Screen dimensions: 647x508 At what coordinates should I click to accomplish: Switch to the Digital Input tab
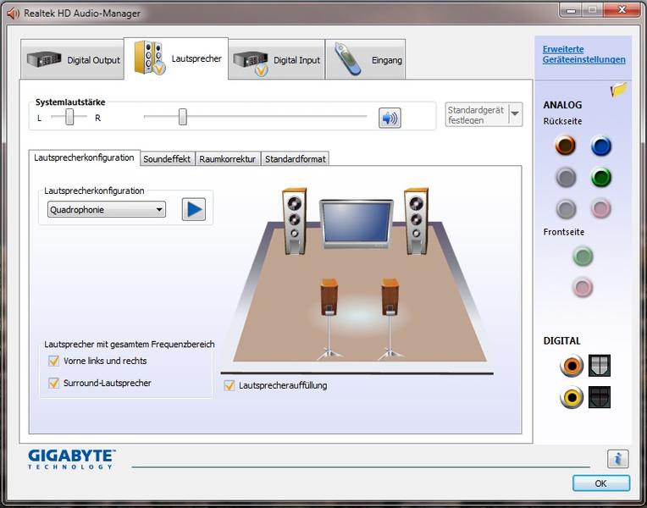276,59
